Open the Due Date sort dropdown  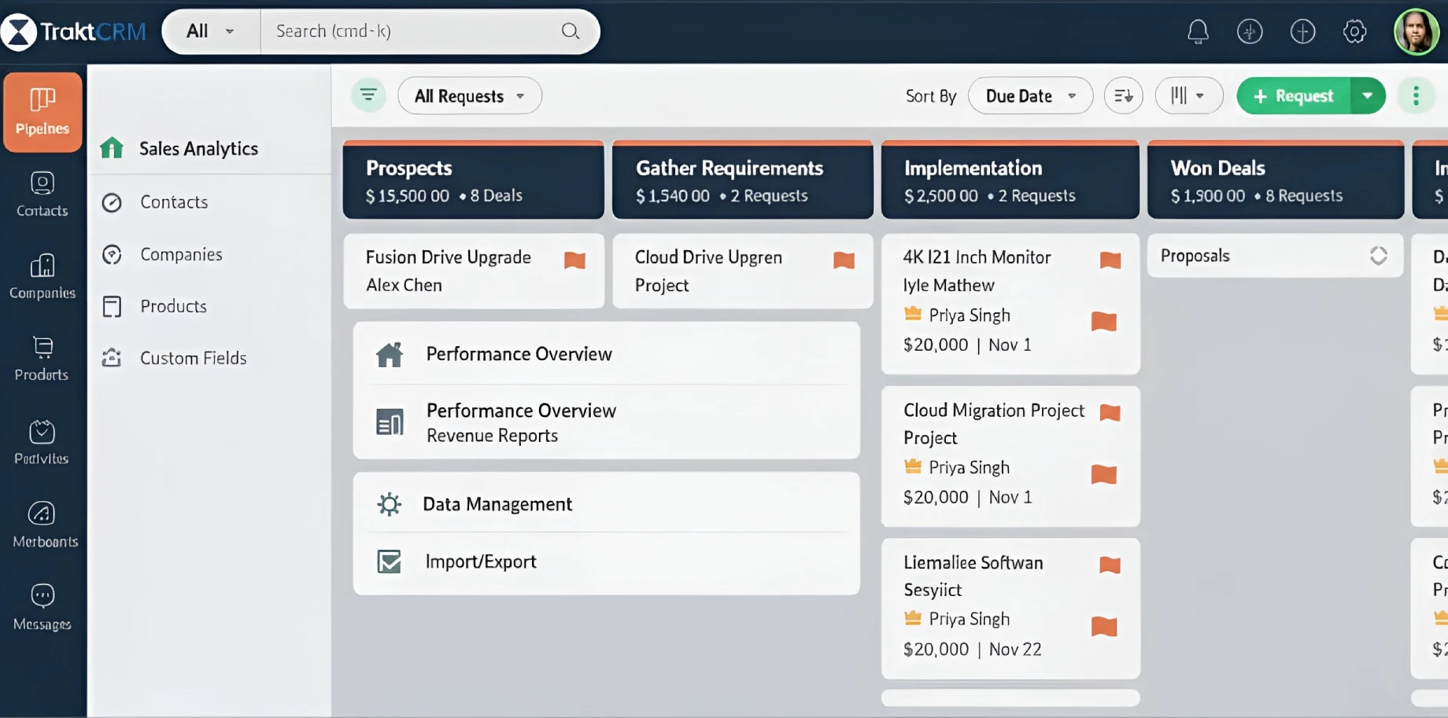(1029, 96)
